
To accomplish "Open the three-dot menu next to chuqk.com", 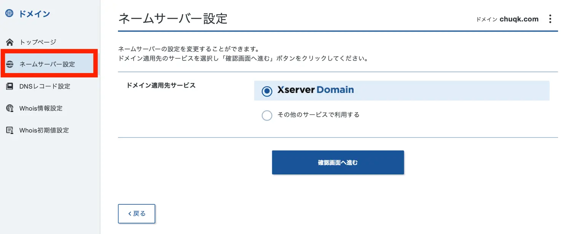I will tap(550, 19).
